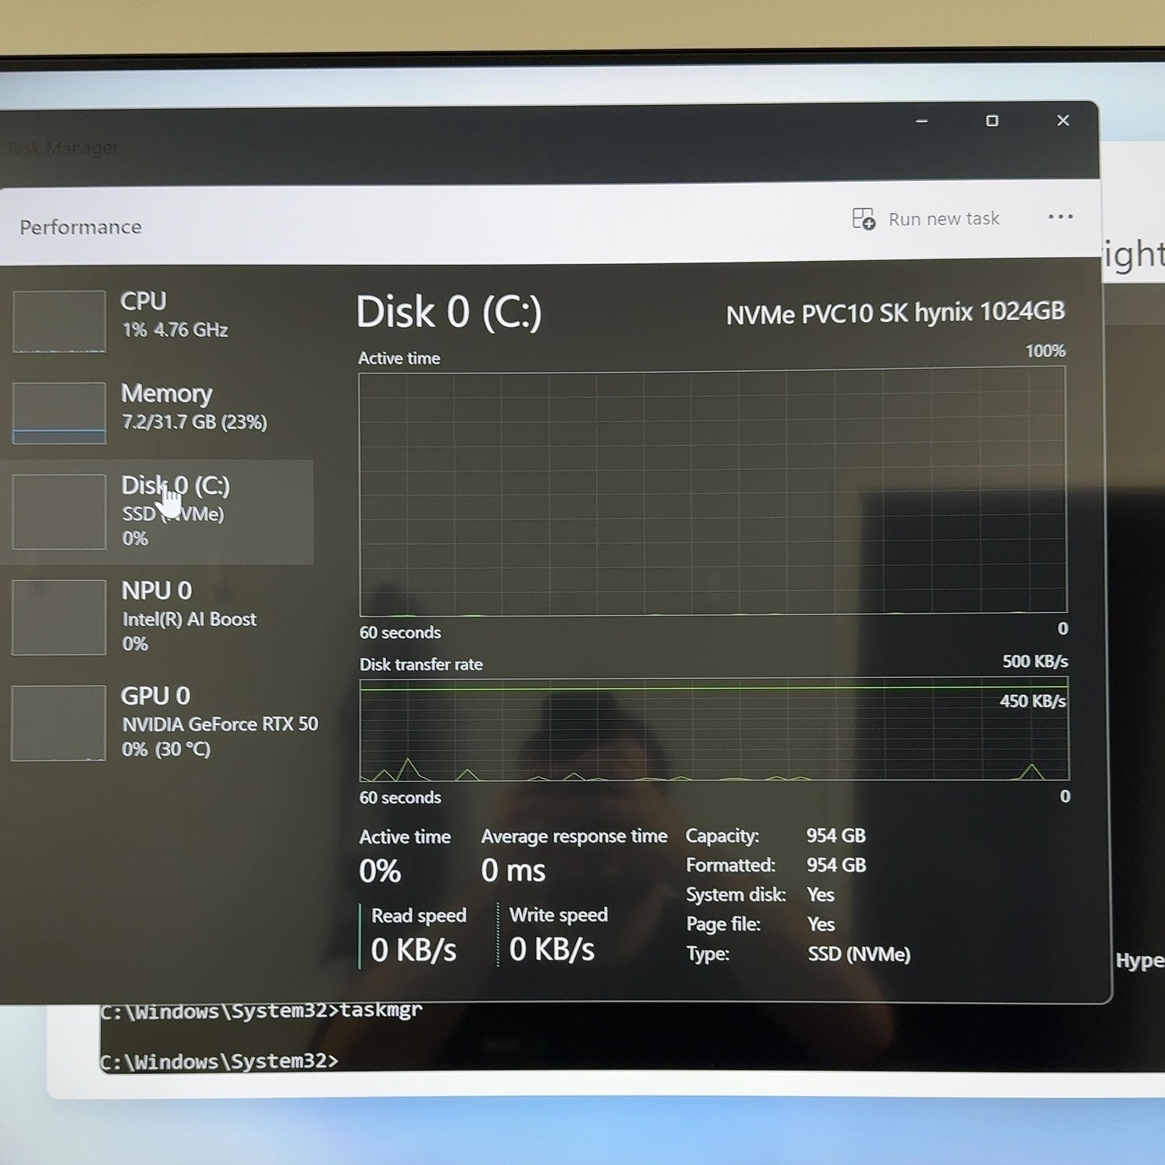The height and width of the screenshot is (1165, 1165).
Task: Click the Write speed 0 KB/s value
Action: pos(551,949)
